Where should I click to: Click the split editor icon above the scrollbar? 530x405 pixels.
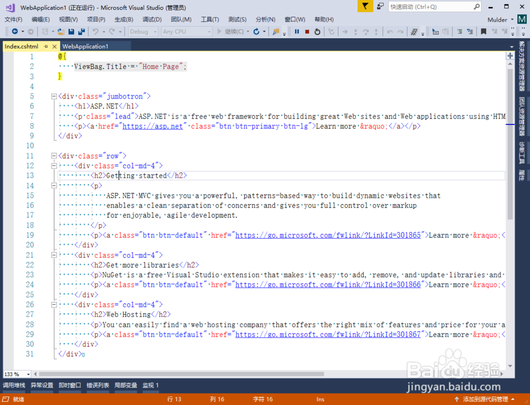tap(510, 56)
